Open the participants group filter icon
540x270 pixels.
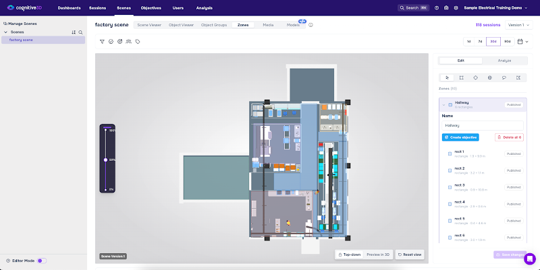[x=128, y=42]
